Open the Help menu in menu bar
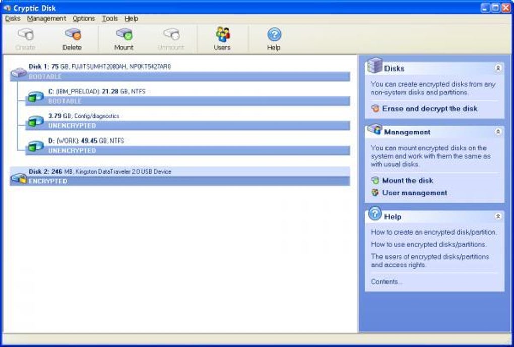This screenshot has width=514, height=347. 131,18
